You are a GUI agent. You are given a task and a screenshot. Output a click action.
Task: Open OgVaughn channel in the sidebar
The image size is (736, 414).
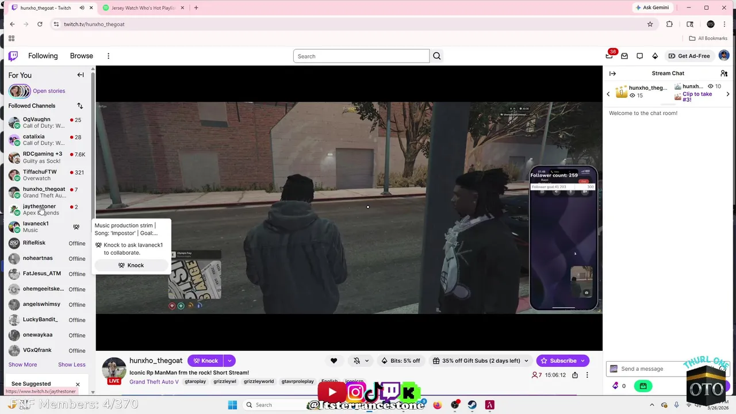point(48,122)
